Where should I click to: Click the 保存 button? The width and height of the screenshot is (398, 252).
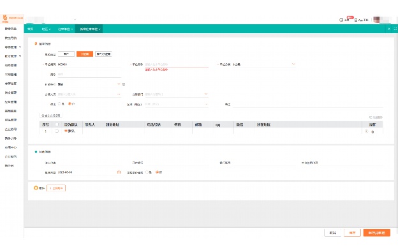352,233
